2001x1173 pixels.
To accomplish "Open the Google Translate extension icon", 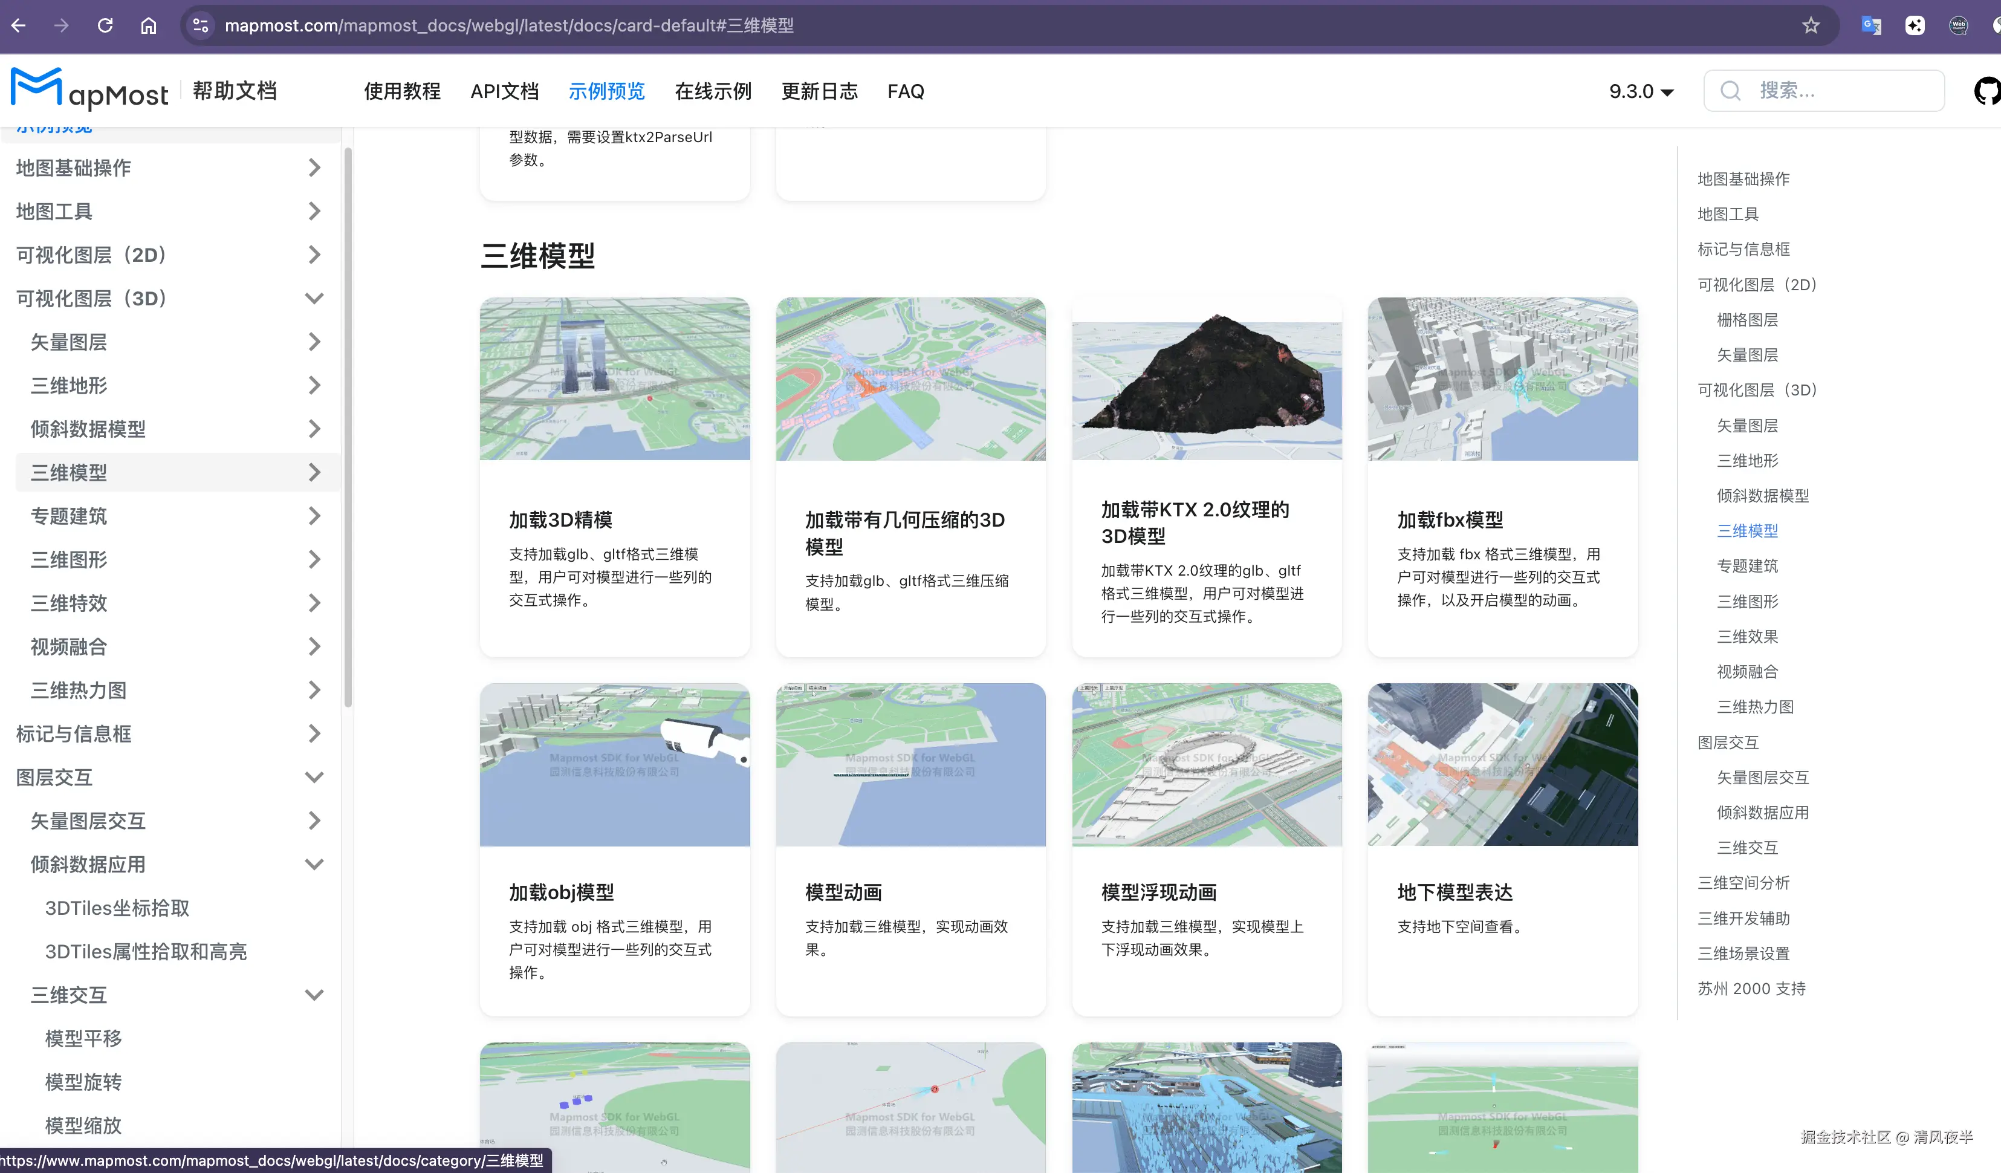I will (x=1871, y=25).
